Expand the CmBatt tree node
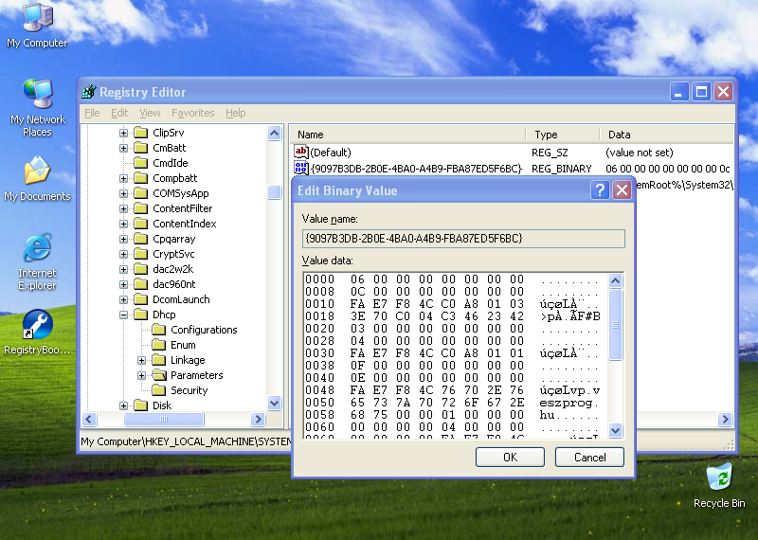This screenshot has width=758, height=540. (x=124, y=148)
